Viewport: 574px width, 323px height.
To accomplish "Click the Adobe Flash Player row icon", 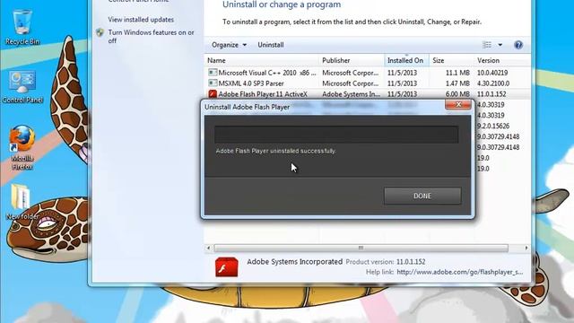I will [213, 94].
